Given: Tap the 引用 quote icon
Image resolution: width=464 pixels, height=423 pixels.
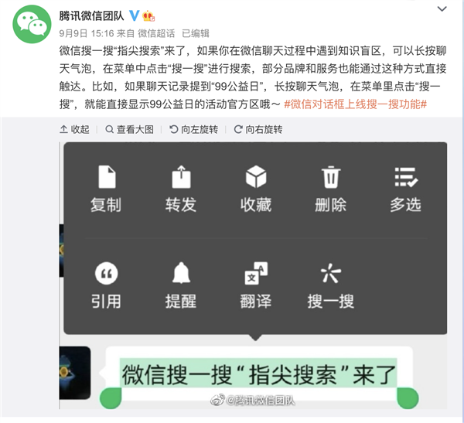Looking at the screenshot, I should [x=106, y=273].
